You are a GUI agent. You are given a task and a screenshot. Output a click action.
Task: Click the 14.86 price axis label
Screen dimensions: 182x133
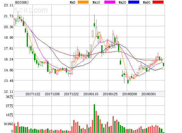point(8,70)
